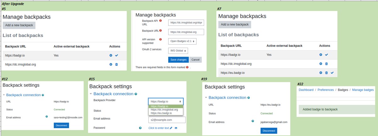Click required icon by API version supported
The image size is (378, 136).
tap(160, 39)
